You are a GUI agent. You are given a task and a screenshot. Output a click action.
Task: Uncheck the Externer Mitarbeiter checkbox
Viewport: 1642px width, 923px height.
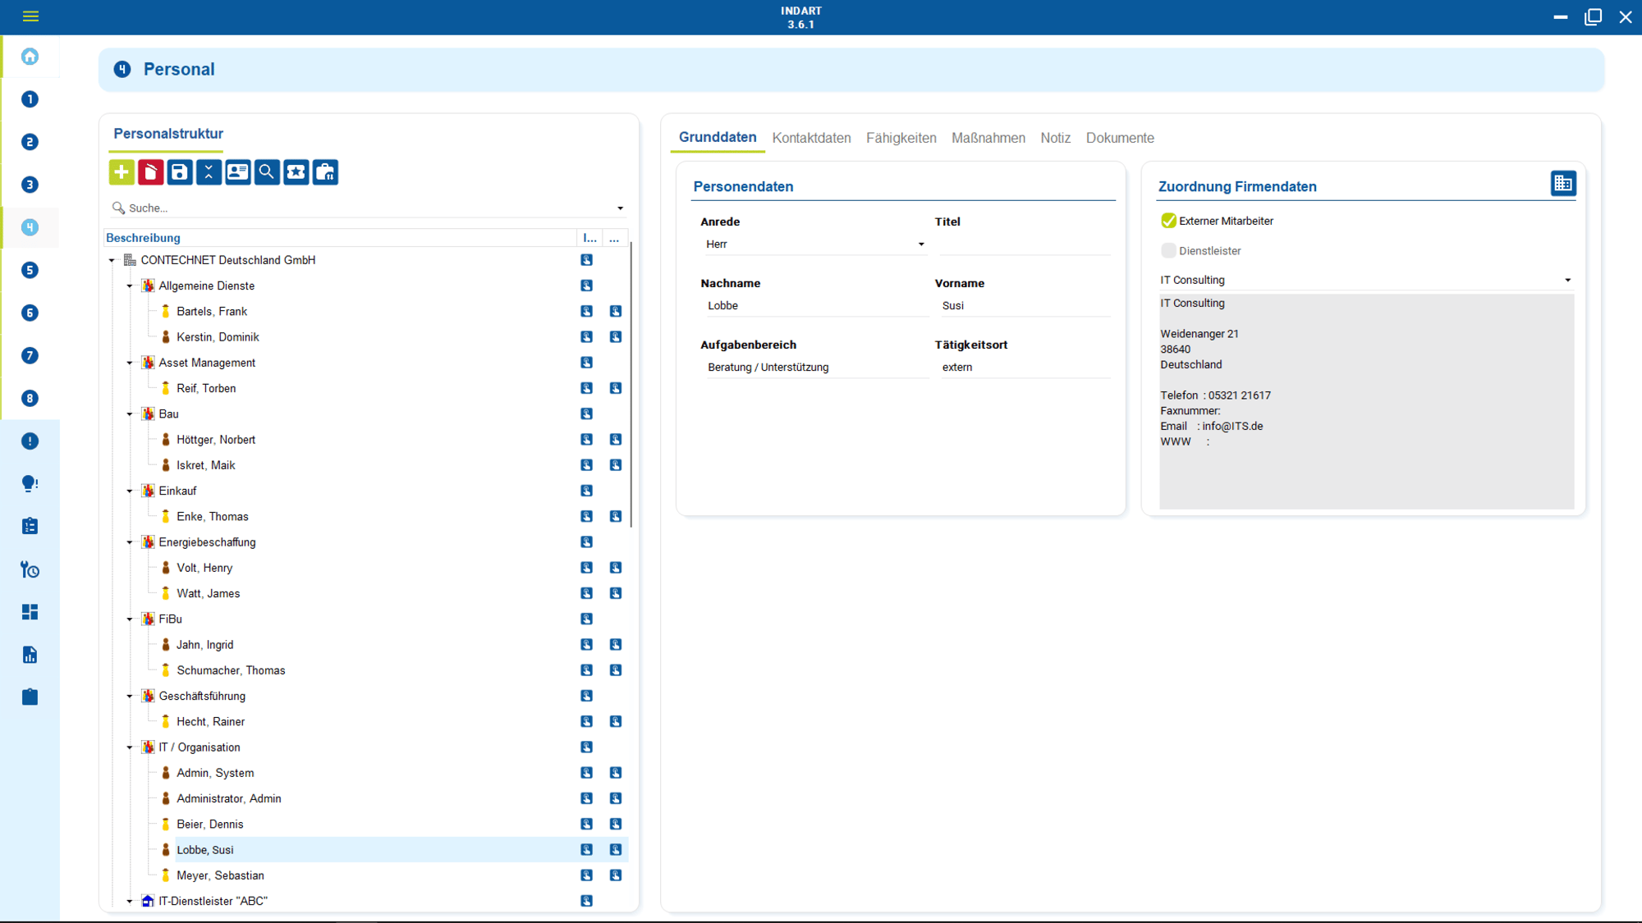(x=1168, y=221)
